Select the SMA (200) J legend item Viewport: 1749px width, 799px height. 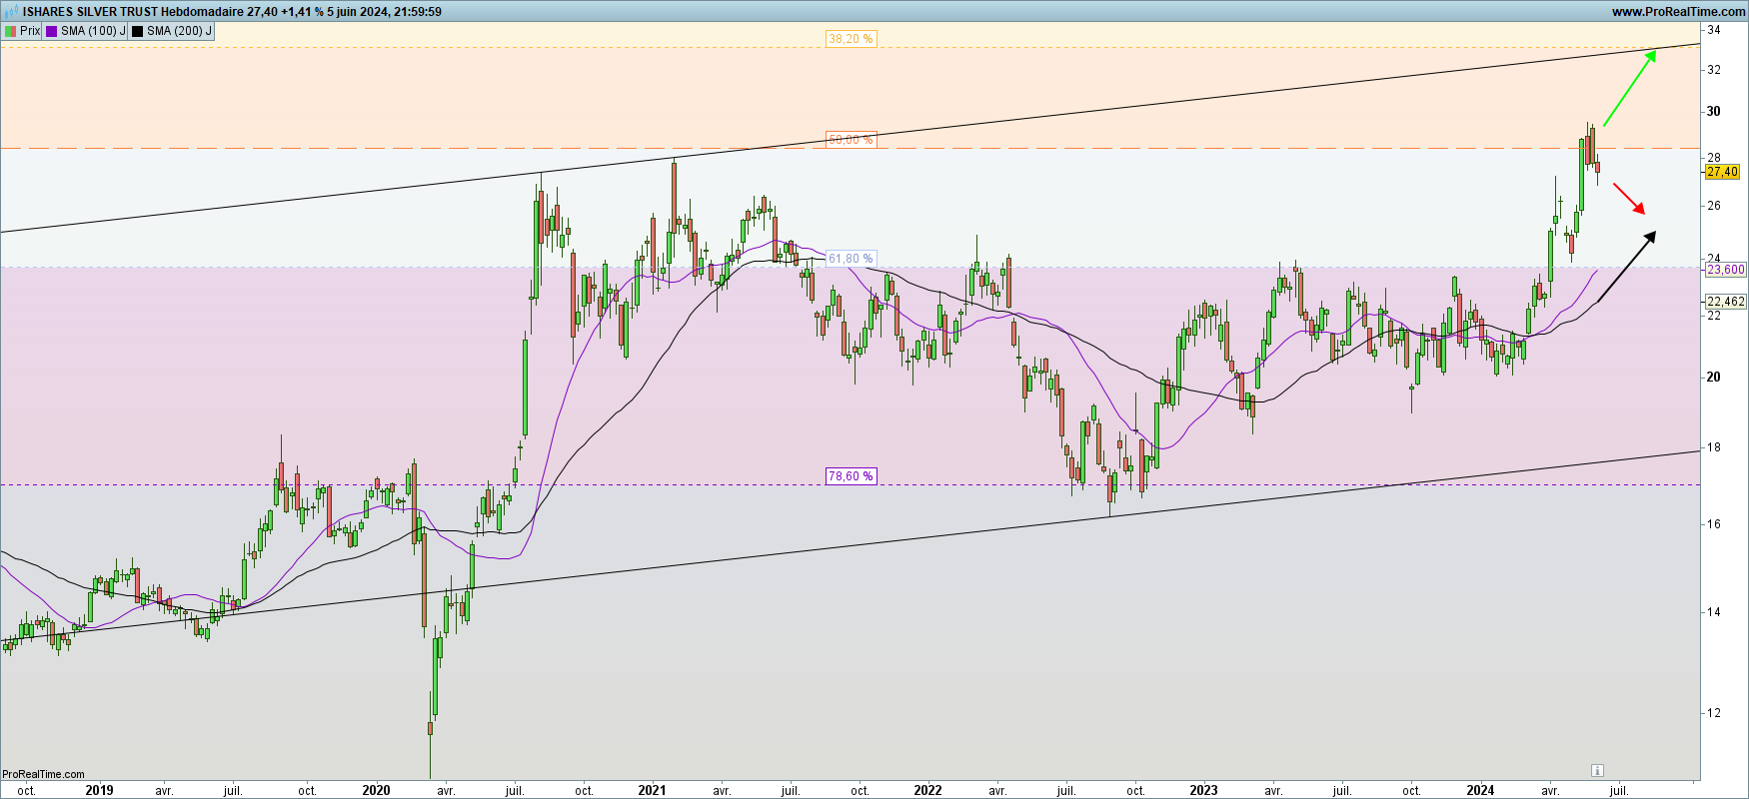tap(172, 31)
